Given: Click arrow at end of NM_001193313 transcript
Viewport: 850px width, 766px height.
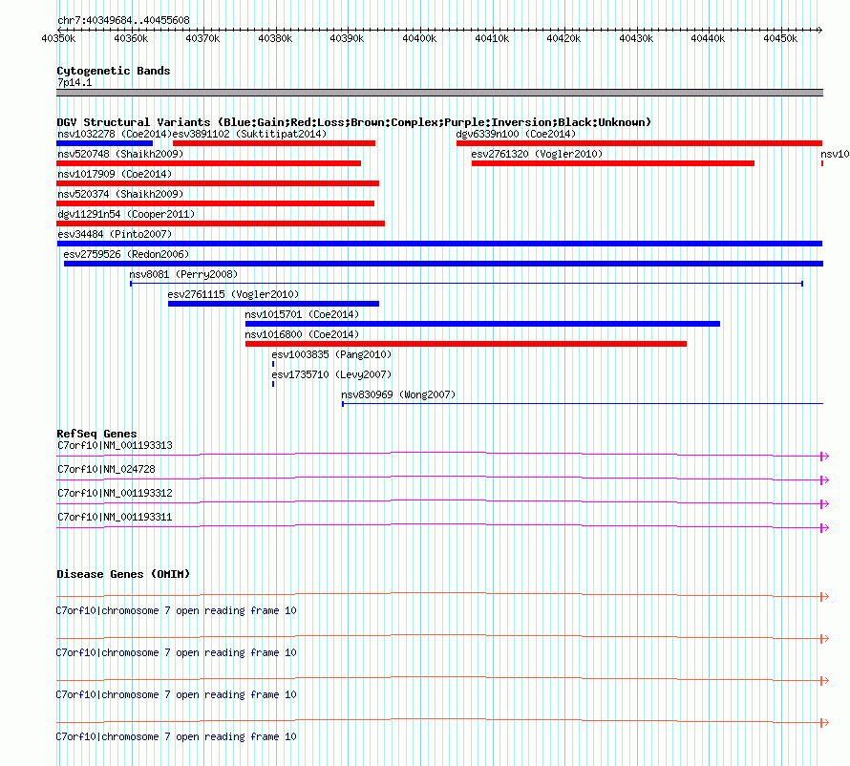Looking at the screenshot, I should 824,457.
